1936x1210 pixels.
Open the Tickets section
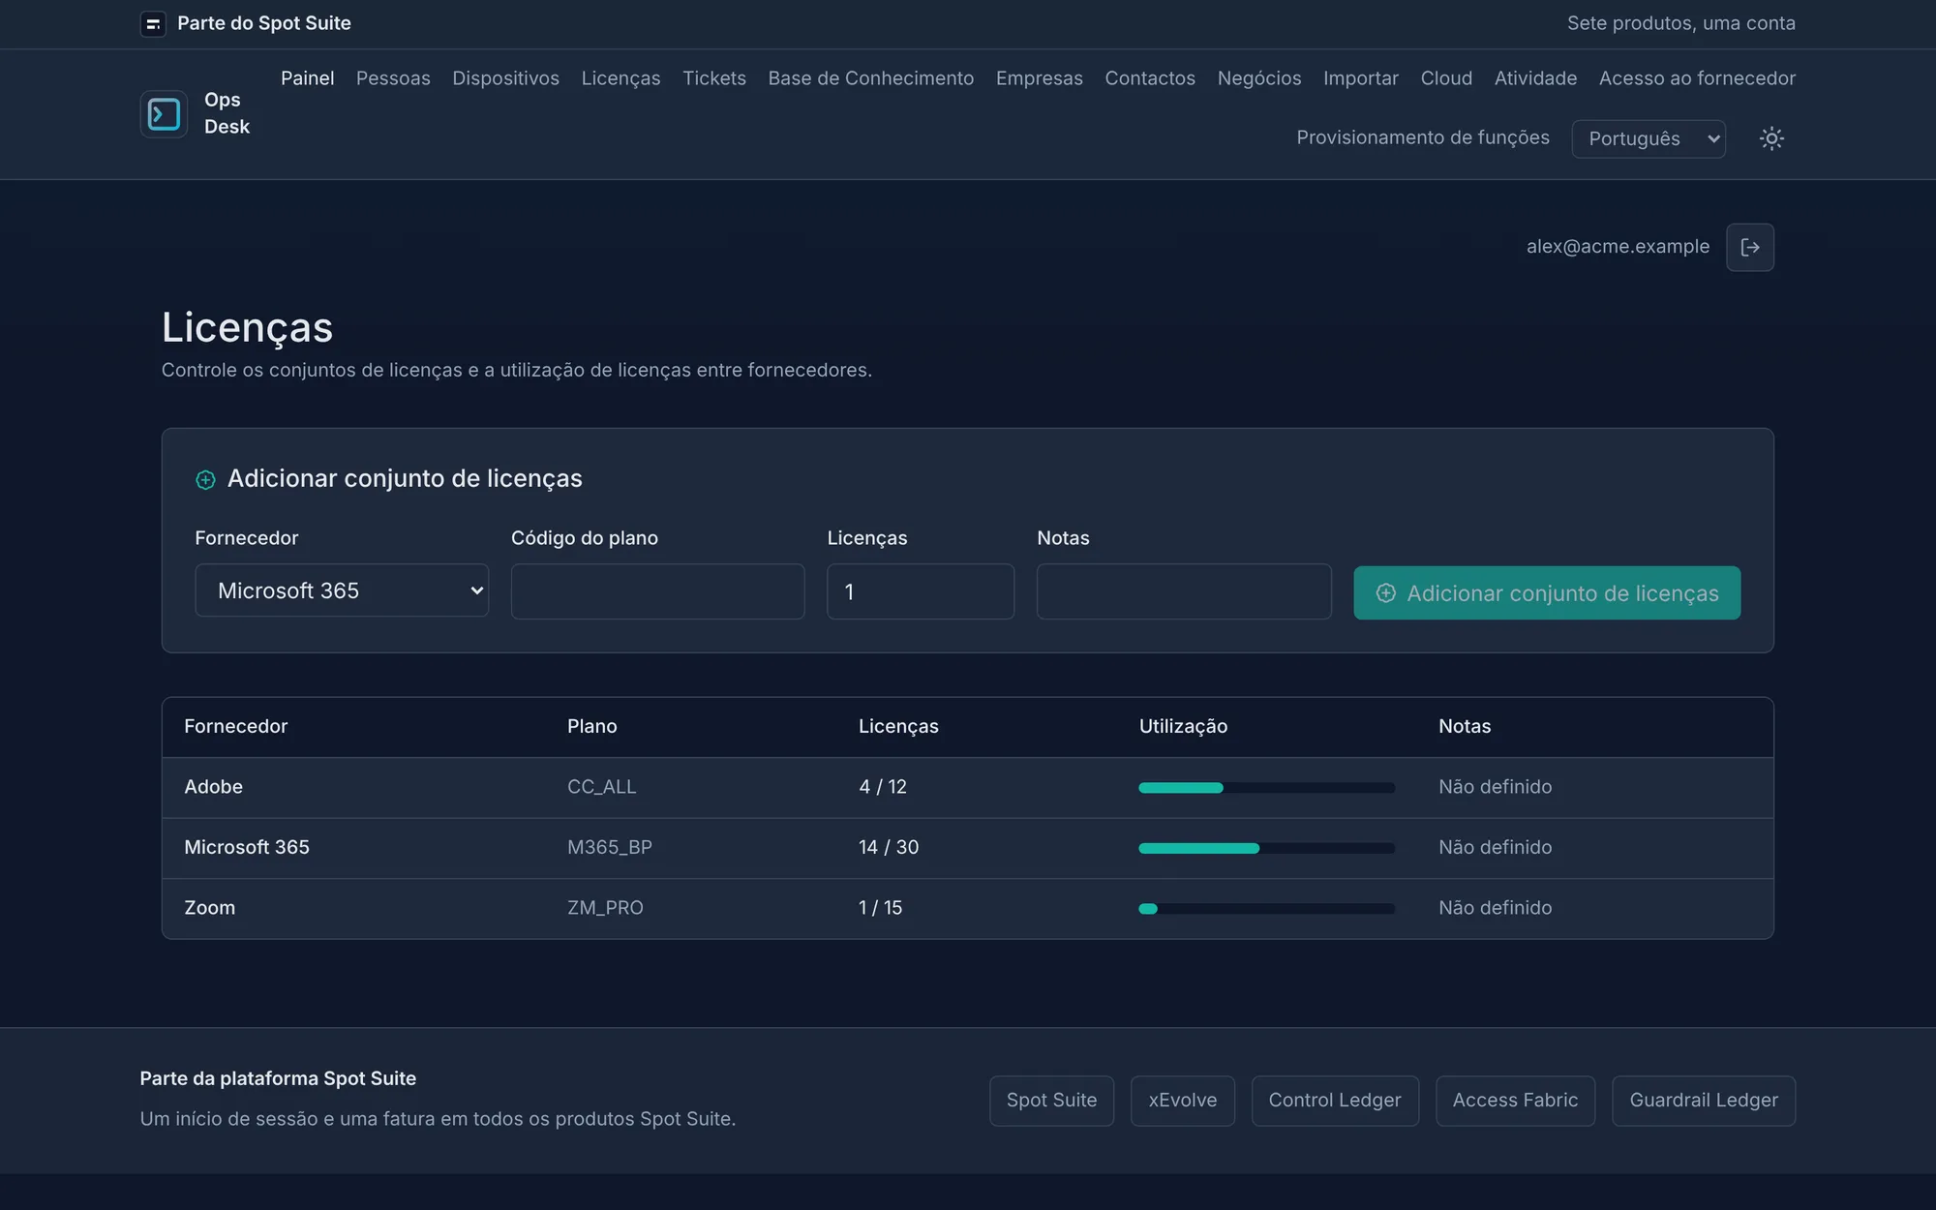point(714,78)
